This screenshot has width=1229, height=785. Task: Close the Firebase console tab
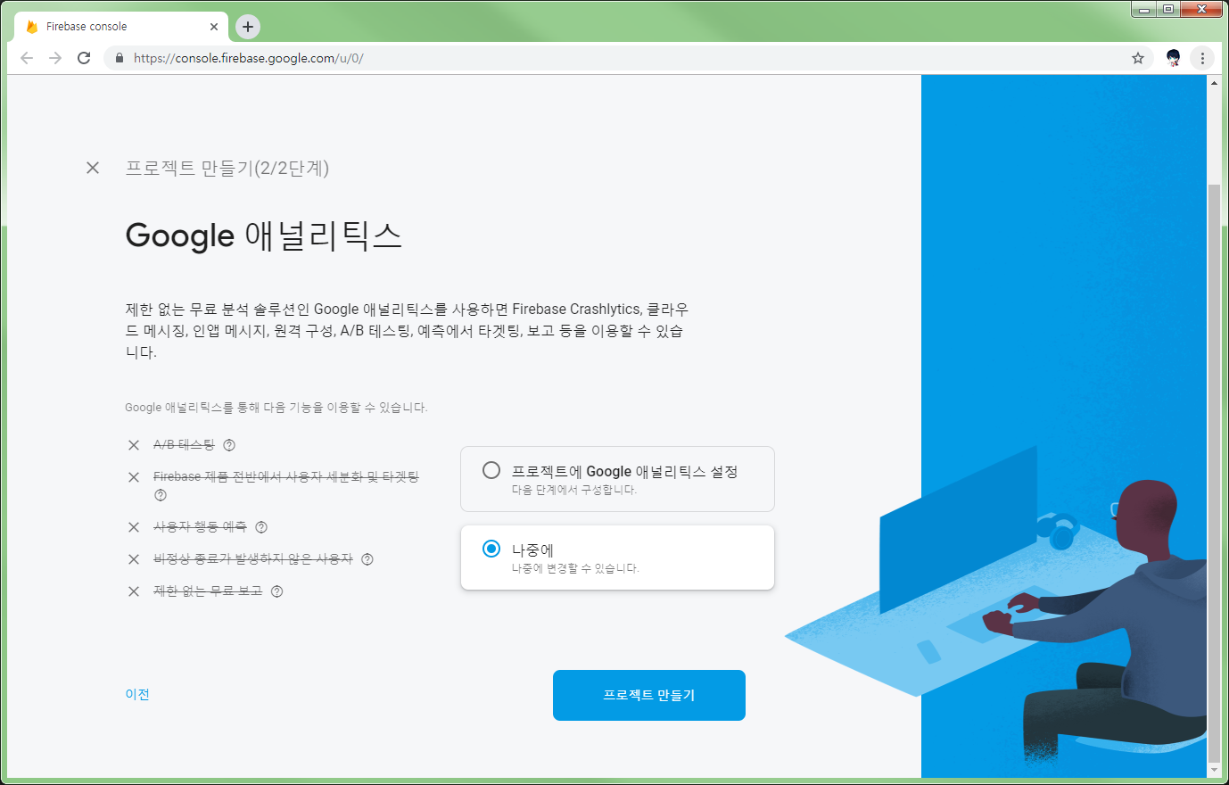click(214, 27)
